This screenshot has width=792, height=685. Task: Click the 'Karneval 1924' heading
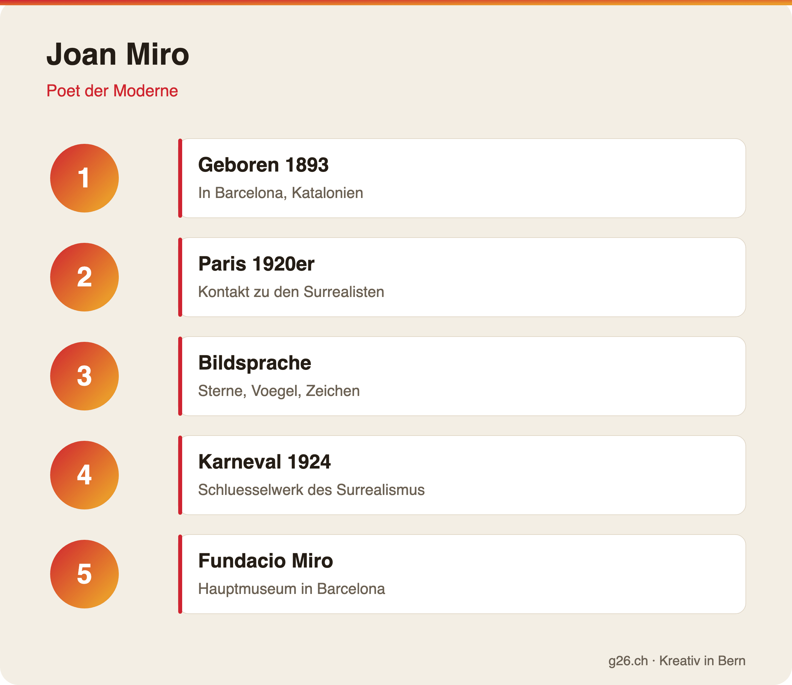[x=265, y=462]
